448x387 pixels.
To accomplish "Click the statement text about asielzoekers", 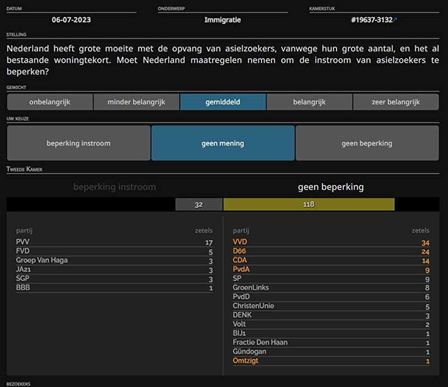I will [x=223, y=60].
